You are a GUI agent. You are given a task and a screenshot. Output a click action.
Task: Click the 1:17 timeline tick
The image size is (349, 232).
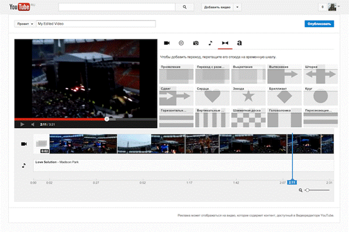pyautogui.click(x=189, y=183)
